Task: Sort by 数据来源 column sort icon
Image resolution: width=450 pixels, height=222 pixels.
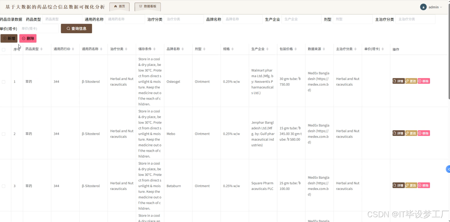Action: click(x=324, y=49)
